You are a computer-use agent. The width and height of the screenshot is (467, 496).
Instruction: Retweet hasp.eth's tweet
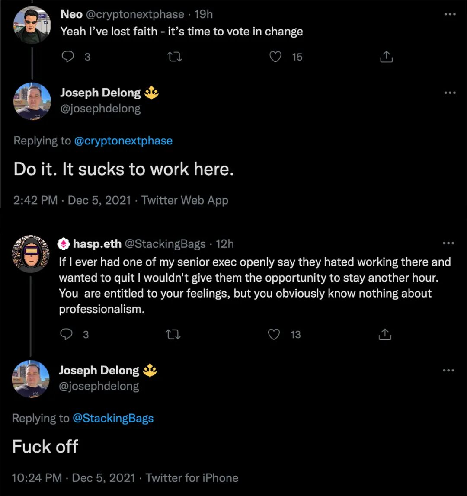click(x=173, y=334)
